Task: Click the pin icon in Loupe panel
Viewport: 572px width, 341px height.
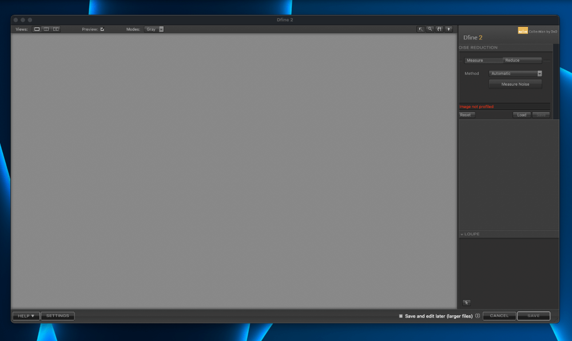Action: click(x=466, y=303)
